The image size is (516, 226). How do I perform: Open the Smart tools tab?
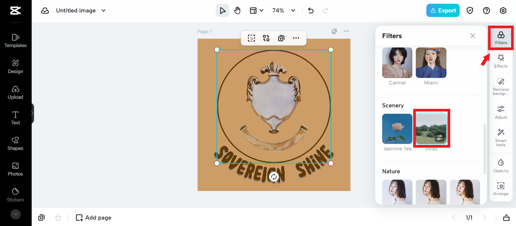(501, 138)
